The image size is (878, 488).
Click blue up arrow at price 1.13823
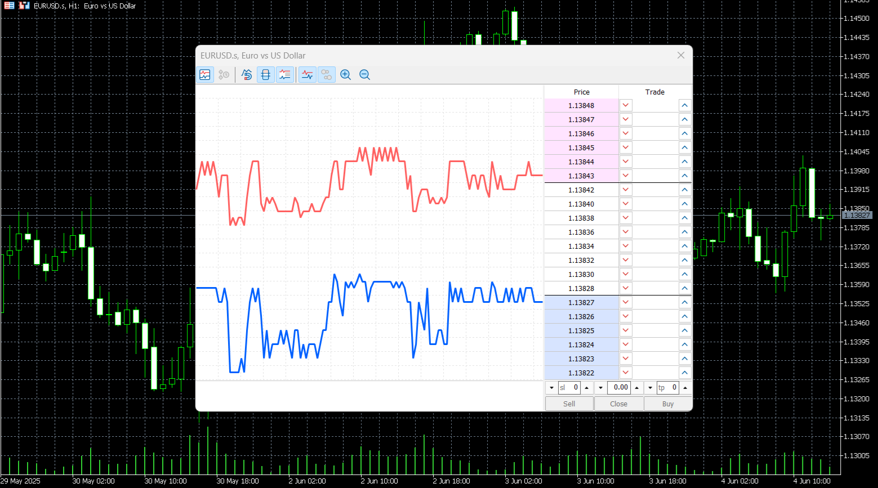[684, 359]
